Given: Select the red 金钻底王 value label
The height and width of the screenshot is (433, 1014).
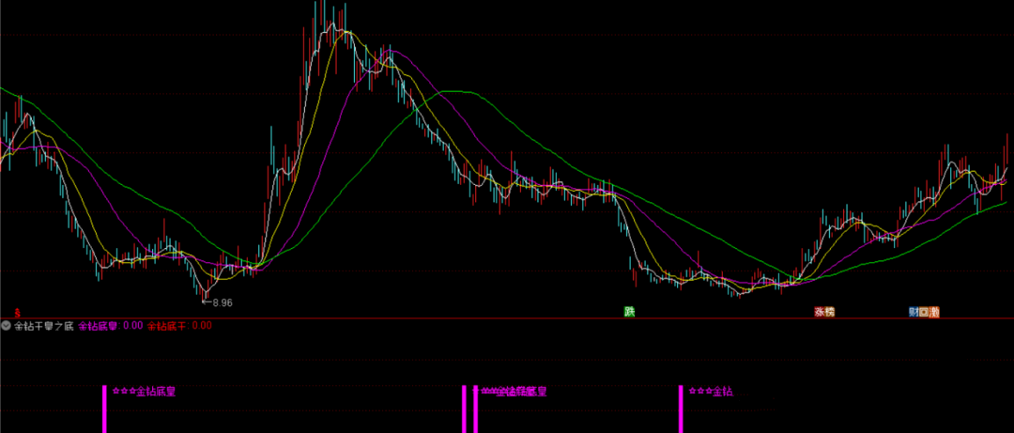Looking at the screenshot, I should tap(169, 326).
